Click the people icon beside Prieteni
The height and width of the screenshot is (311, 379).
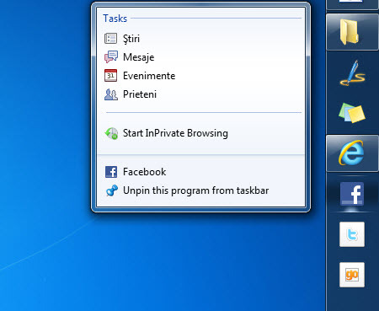(x=111, y=94)
